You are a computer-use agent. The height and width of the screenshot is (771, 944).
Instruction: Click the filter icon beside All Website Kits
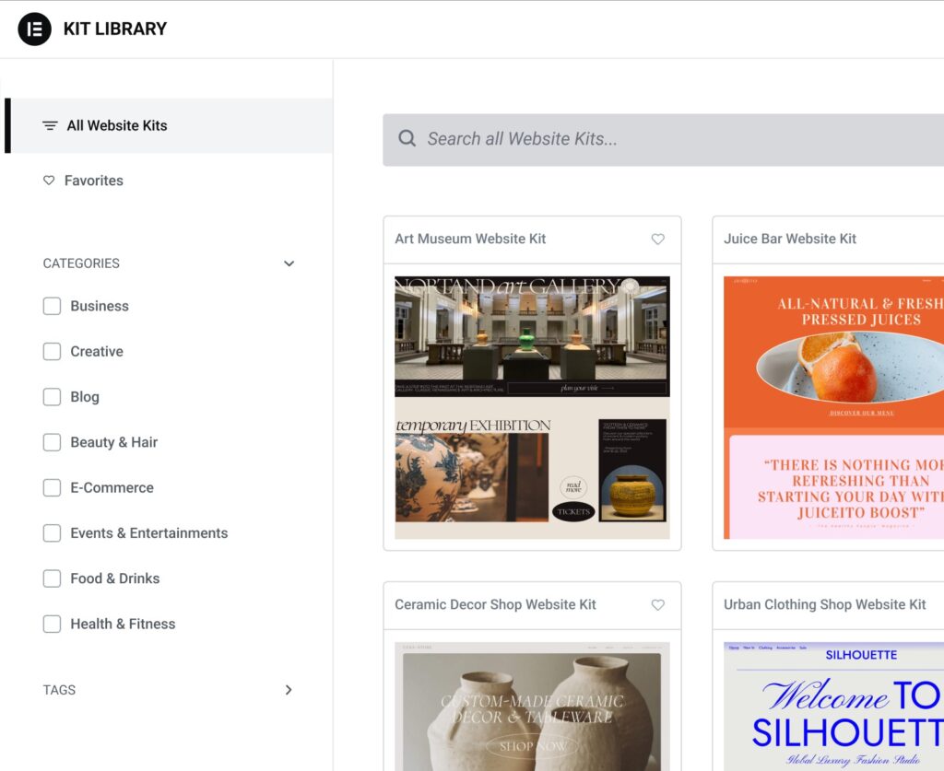(x=50, y=125)
